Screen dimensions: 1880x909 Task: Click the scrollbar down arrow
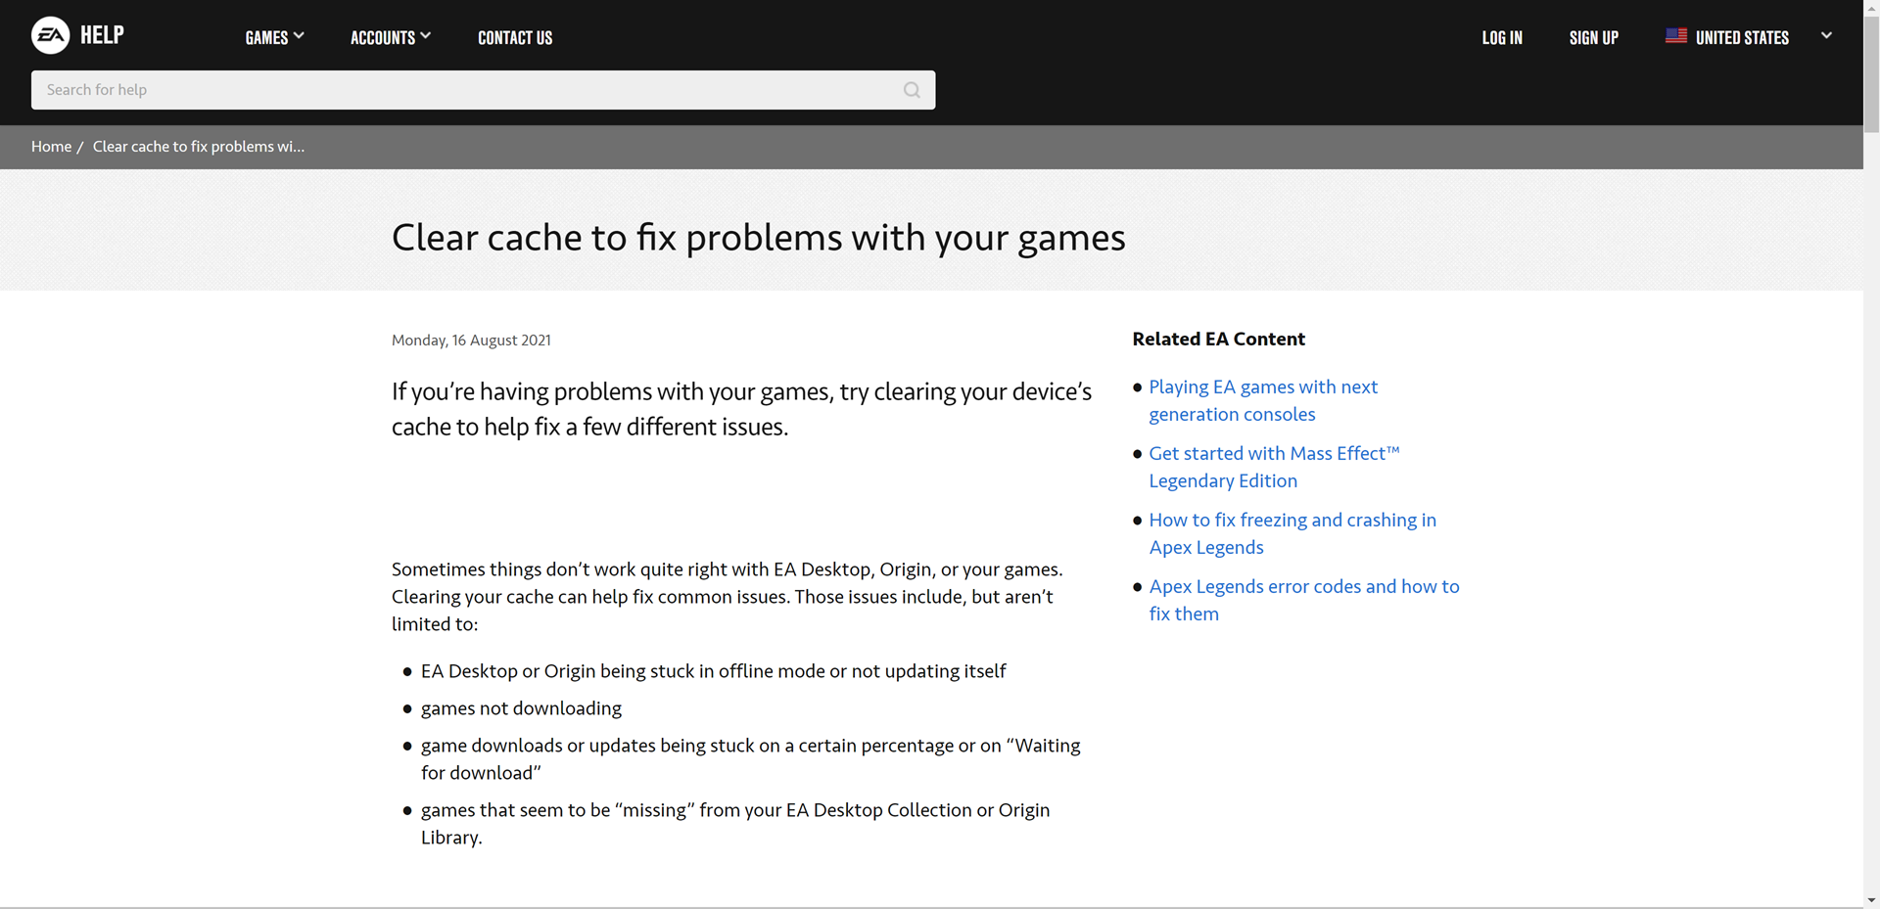pyautogui.click(x=1871, y=899)
